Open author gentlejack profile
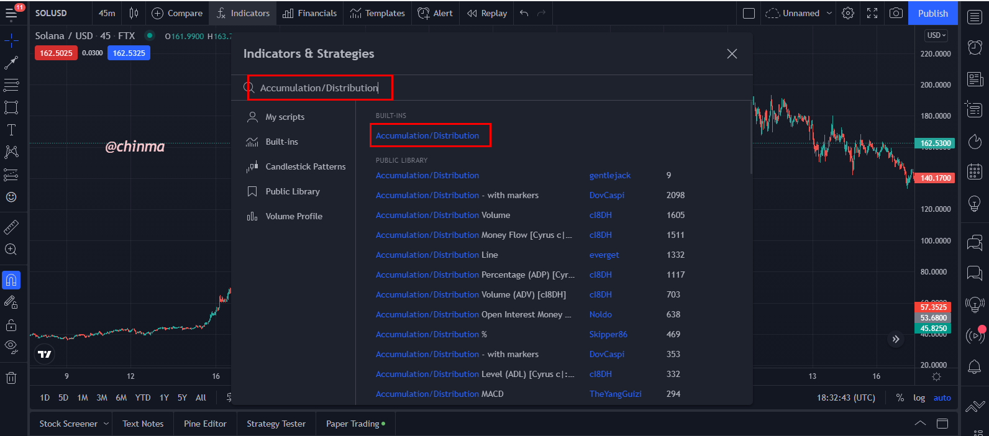The width and height of the screenshot is (989, 436). click(610, 175)
